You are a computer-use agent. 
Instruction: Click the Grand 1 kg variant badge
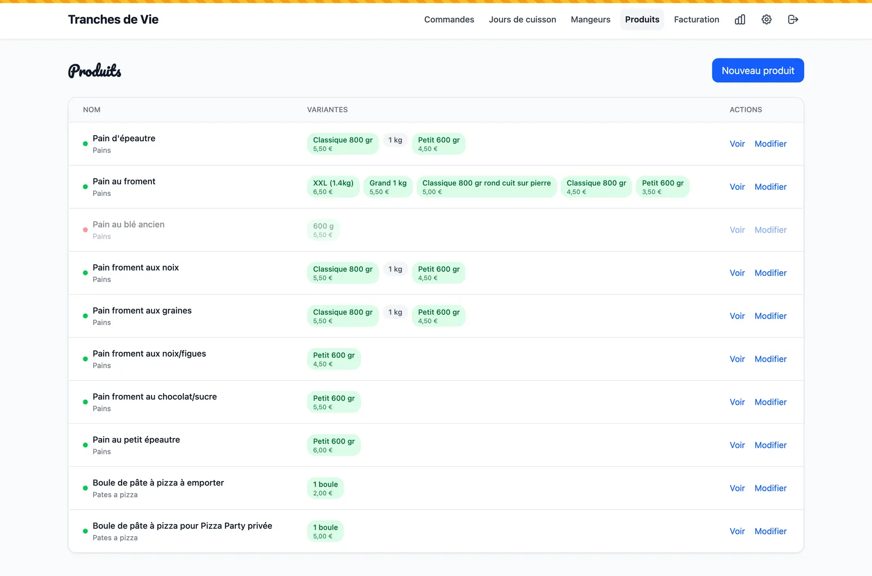point(388,187)
